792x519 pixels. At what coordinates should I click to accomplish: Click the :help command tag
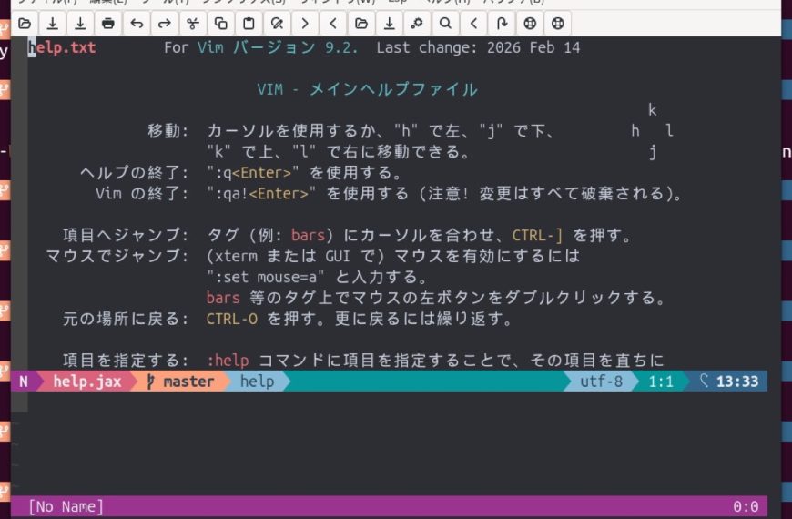tap(228, 361)
